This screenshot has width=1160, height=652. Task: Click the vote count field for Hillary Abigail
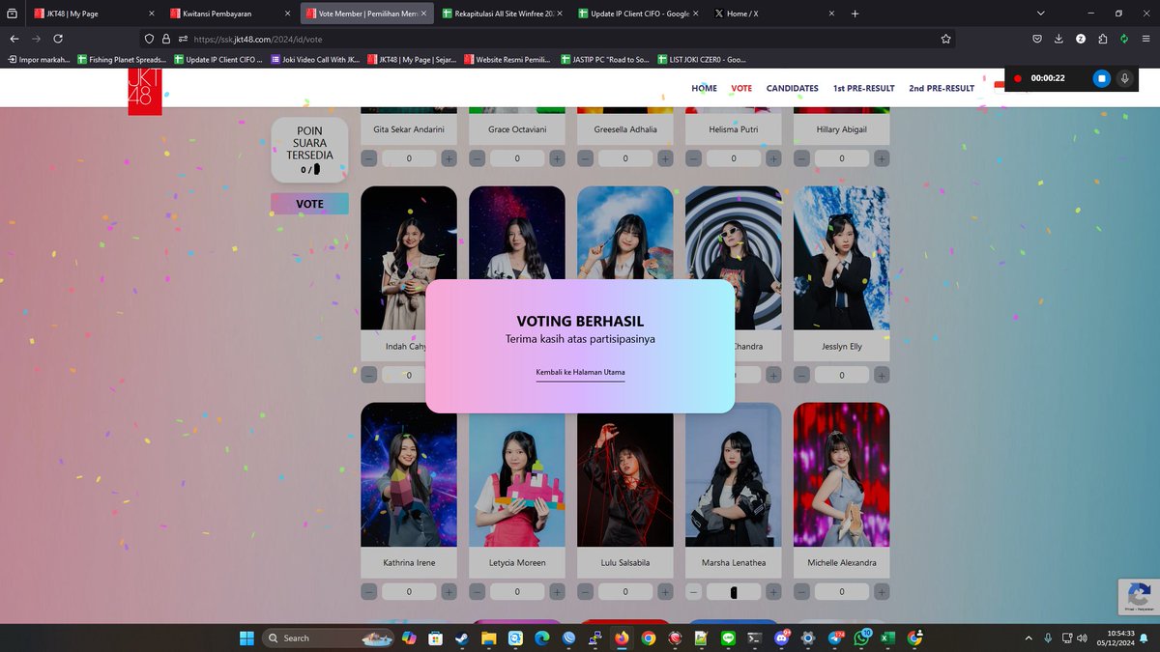point(842,158)
